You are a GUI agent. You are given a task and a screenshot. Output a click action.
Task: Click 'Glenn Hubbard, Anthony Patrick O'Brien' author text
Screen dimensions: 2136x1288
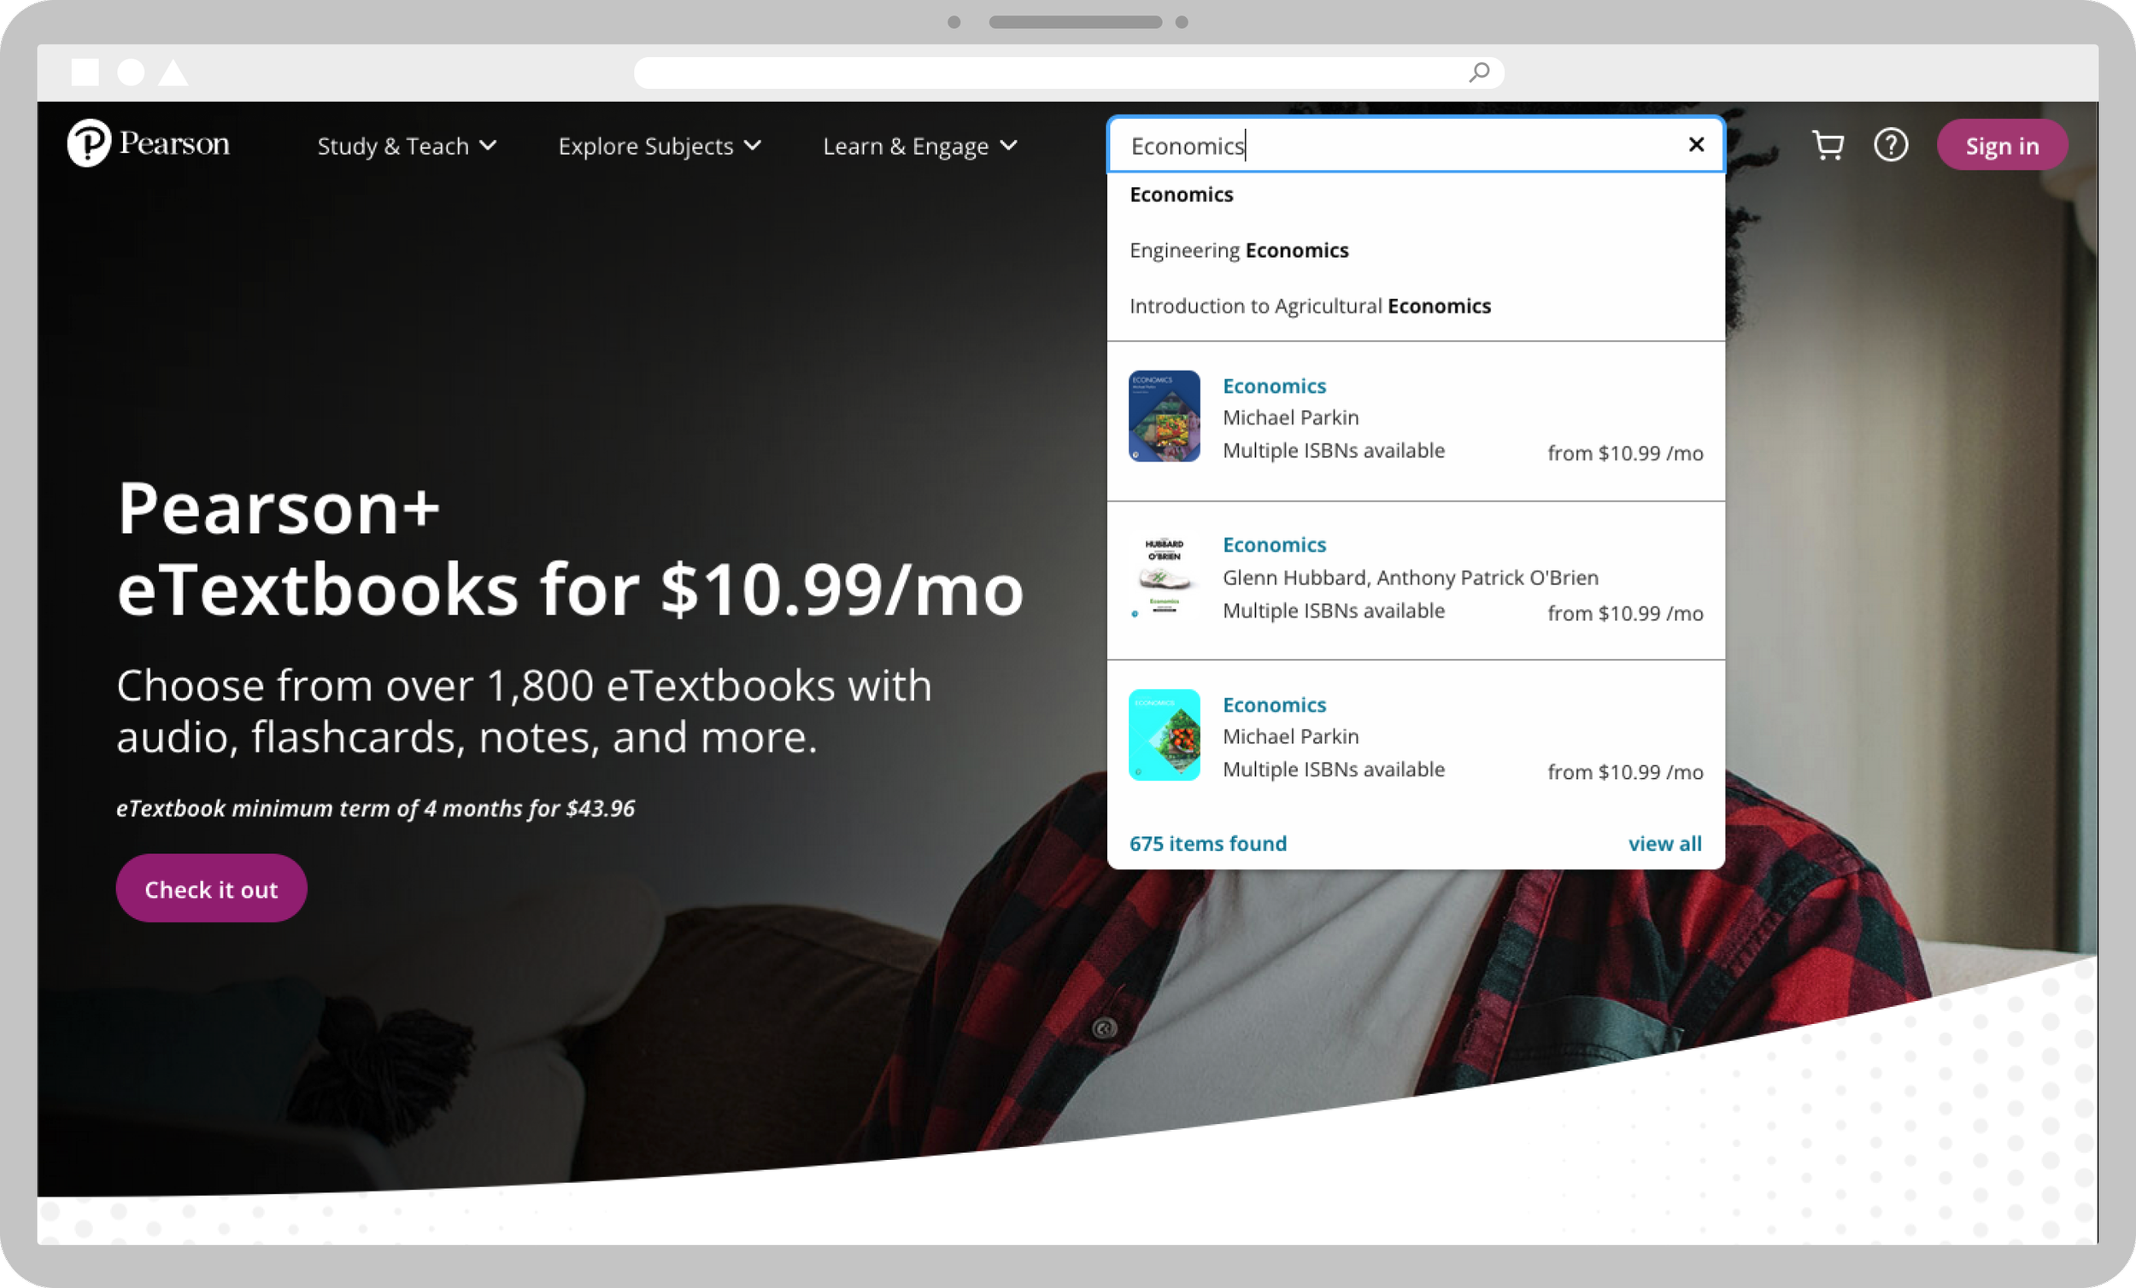pos(1411,577)
